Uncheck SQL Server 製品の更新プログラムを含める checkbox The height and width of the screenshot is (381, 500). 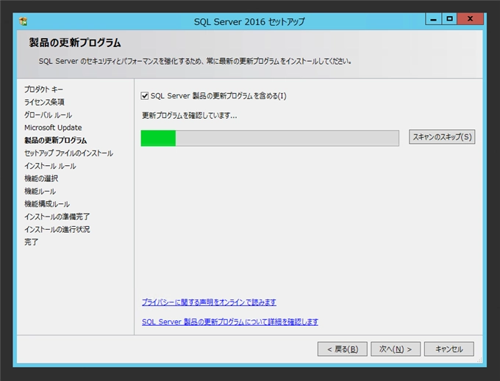[144, 96]
